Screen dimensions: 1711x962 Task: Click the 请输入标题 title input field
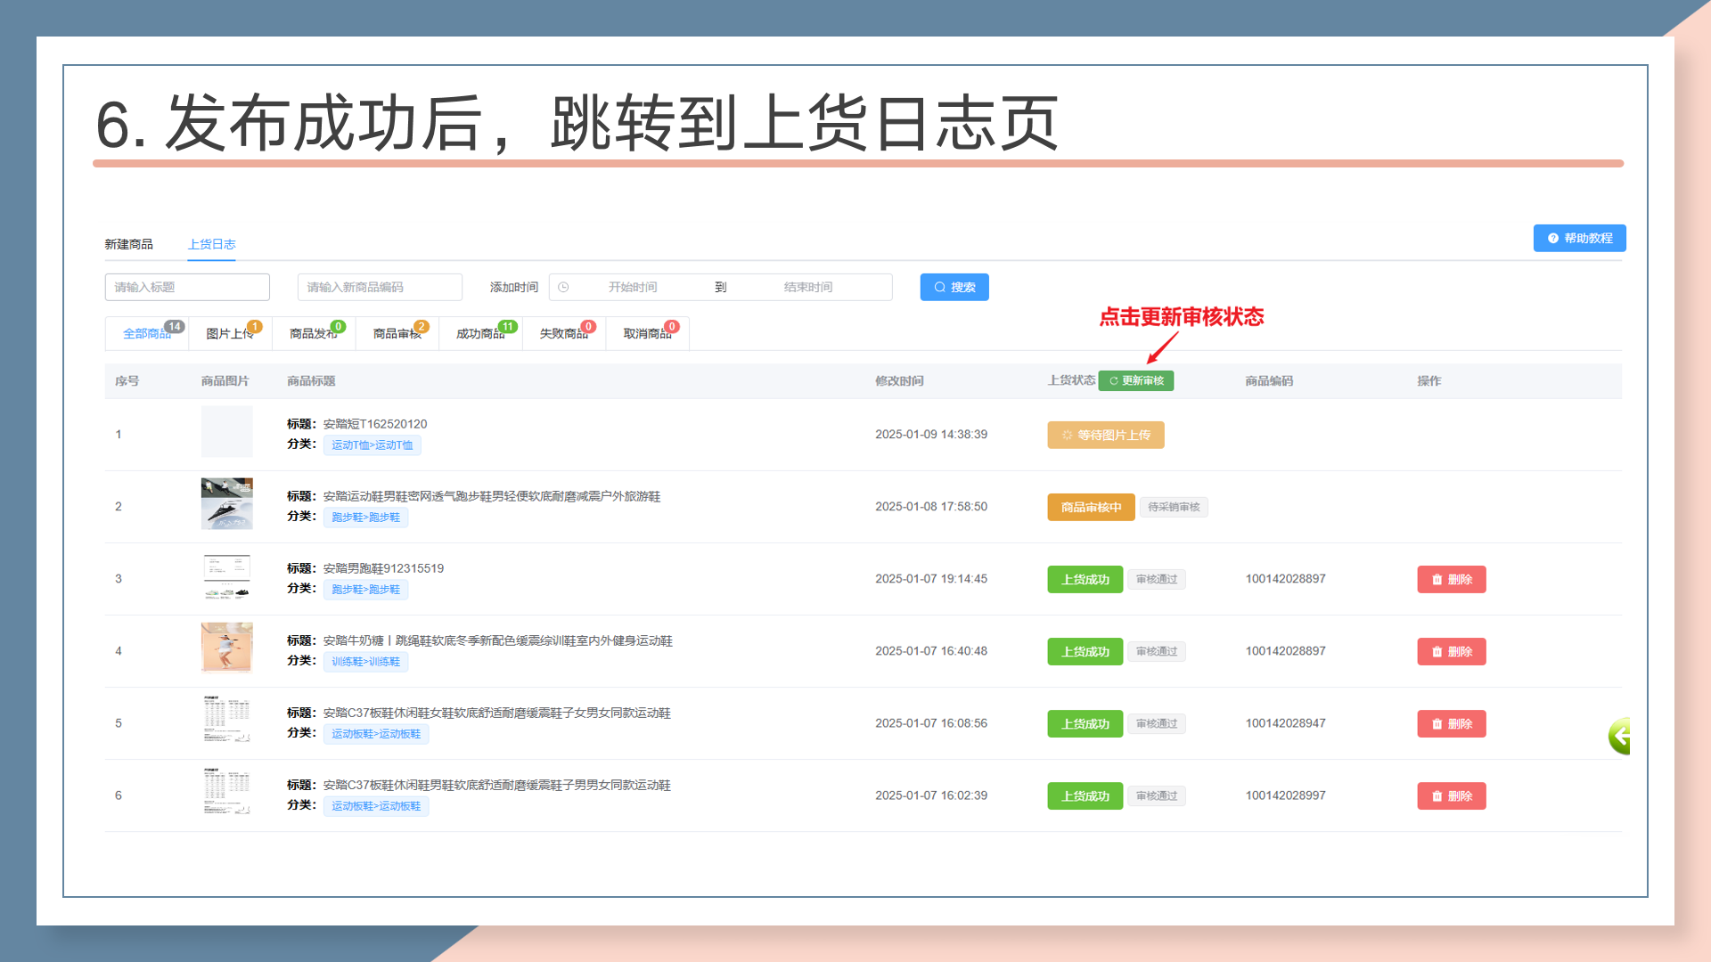pyautogui.click(x=187, y=287)
